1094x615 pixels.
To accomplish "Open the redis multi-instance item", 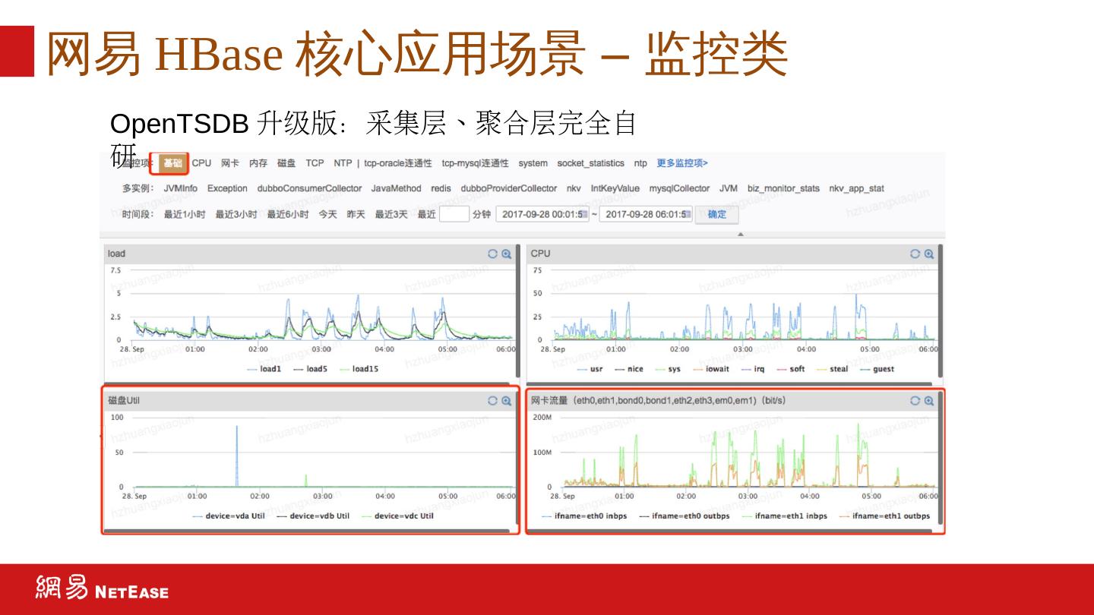I will 441,188.
